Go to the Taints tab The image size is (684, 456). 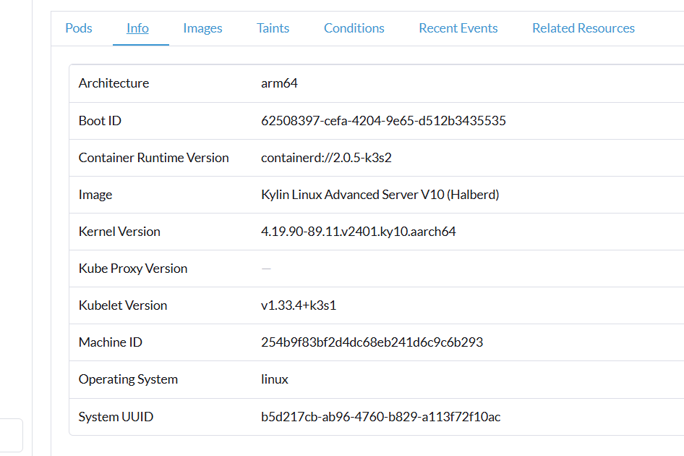tap(273, 28)
